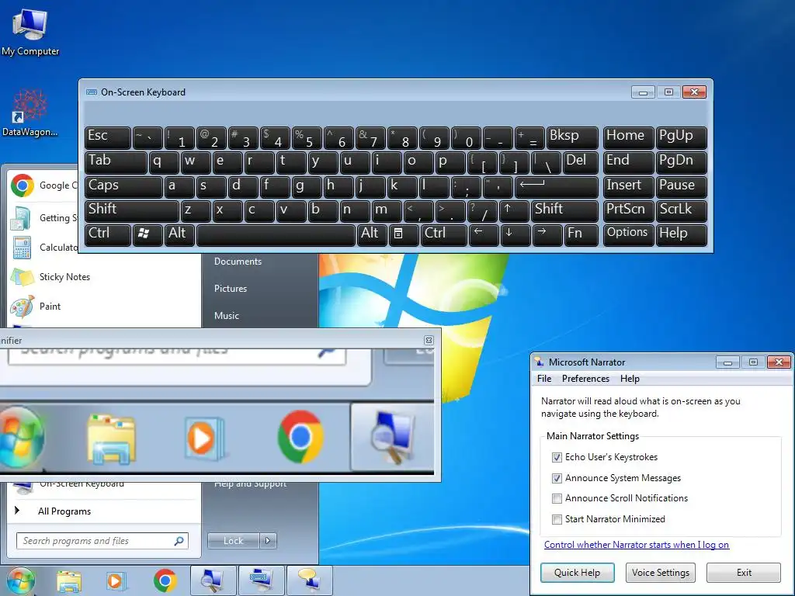Switch to Narrator on the taskbar
795x596 pixels.
pos(310,580)
